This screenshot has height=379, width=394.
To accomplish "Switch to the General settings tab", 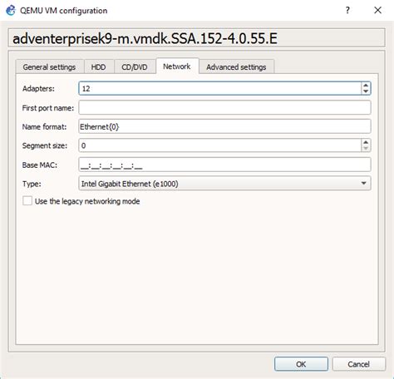I will (49, 67).
